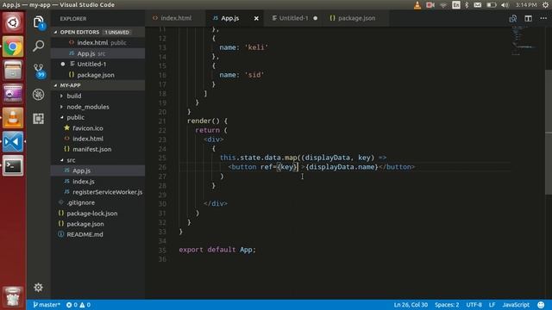The width and height of the screenshot is (552, 310).
Task: Change language mode from JavaScript
Action: [x=516, y=305]
